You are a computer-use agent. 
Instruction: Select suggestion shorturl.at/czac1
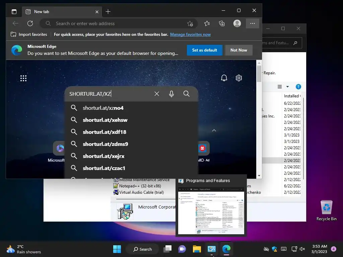pyautogui.click(x=131, y=168)
